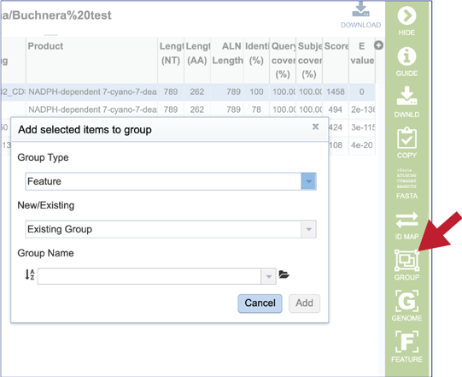Close the Add selected items dialog
This screenshot has height=377, width=462.
pos(315,127)
